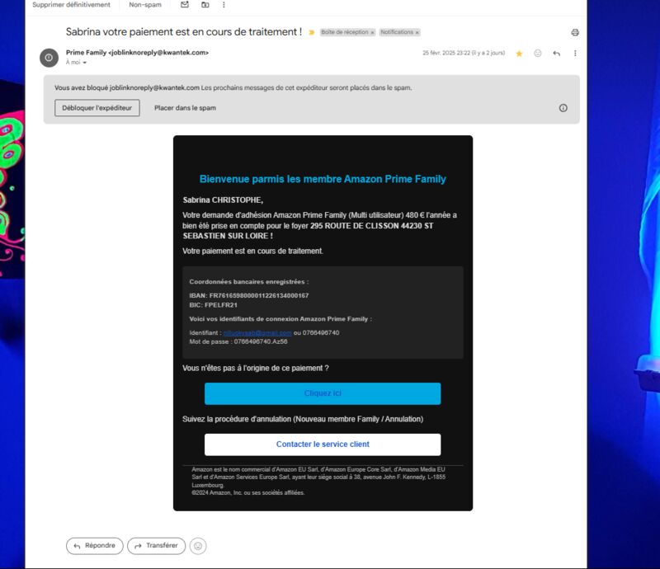Mark as unread with the envelope icon

coord(184,5)
